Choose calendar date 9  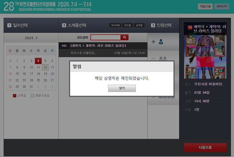[24, 67]
